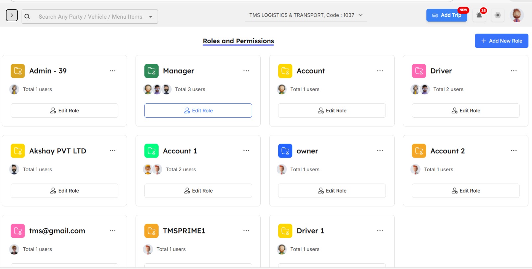The width and height of the screenshot is (532, 269).
Task: Expand the search box dropdown arrow
Action: coord(151,17)
